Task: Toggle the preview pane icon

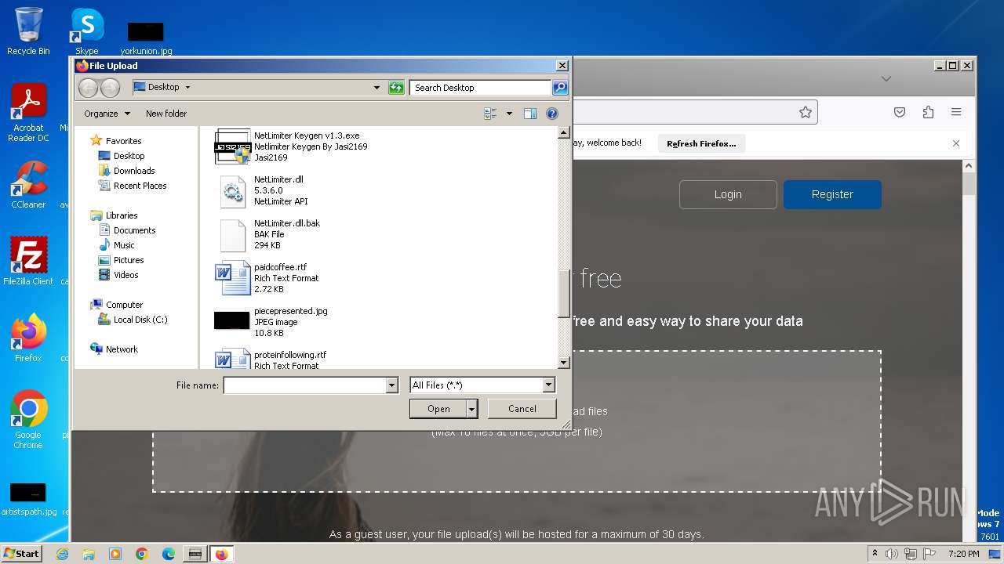Action: coord(530,114)
